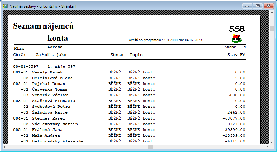Click the 'Konto' column header
277x152 pixels.
(x=117, y=55)
